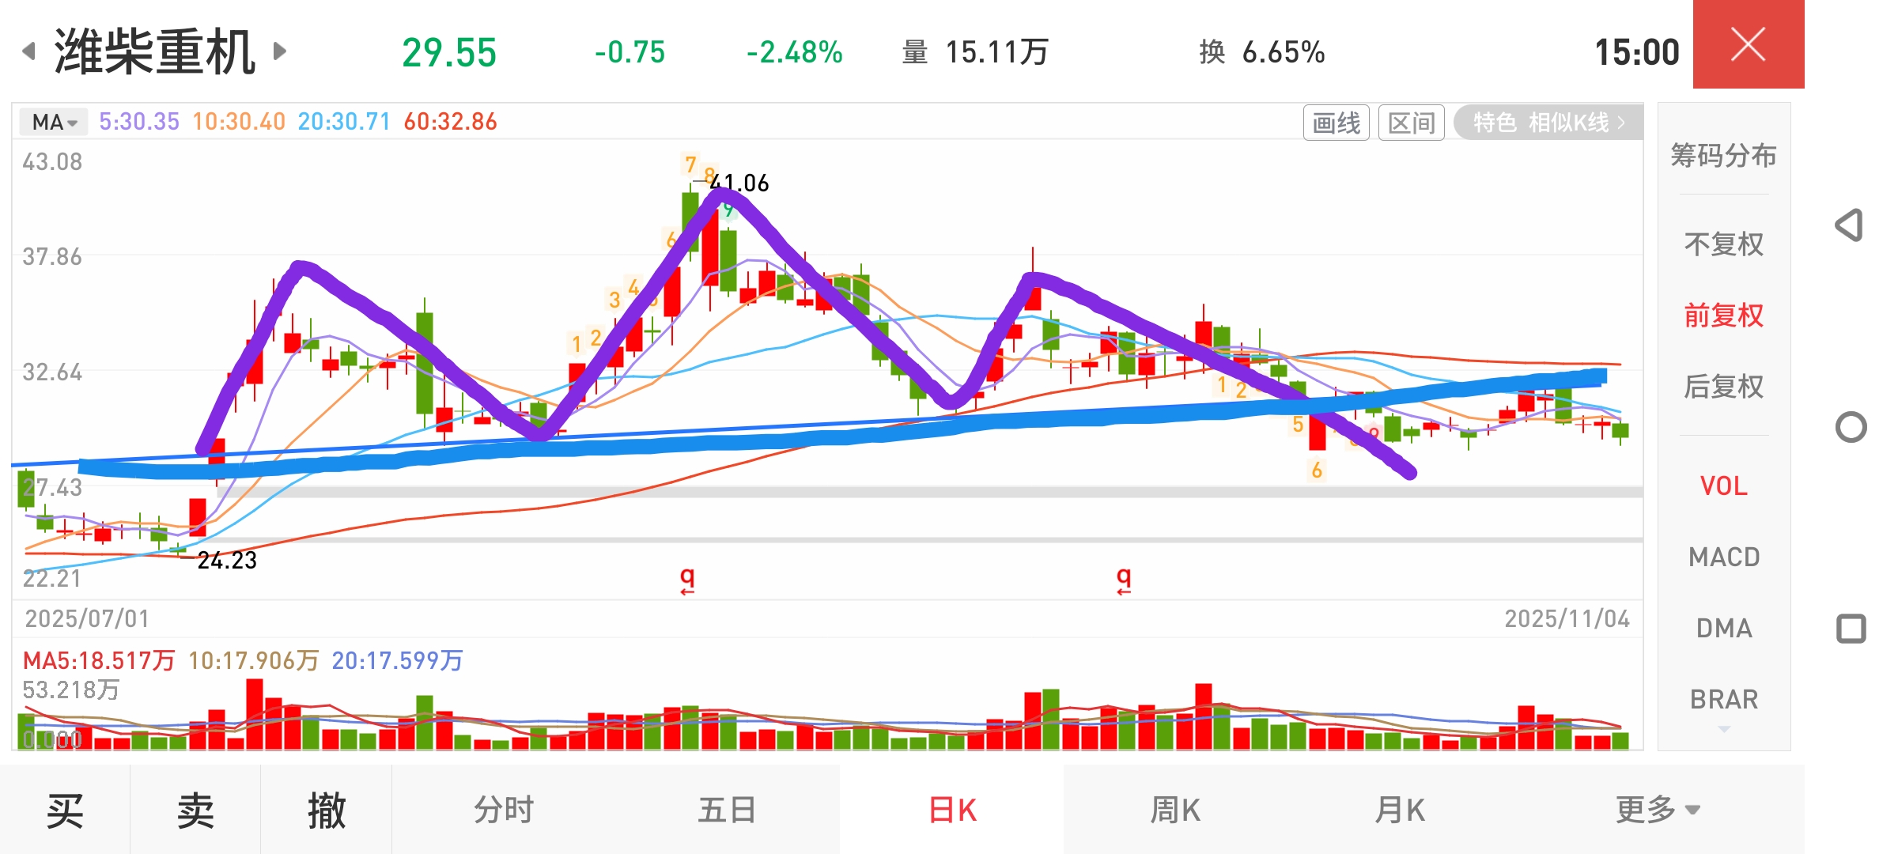Show the MACD indicator

[1723, 557]
